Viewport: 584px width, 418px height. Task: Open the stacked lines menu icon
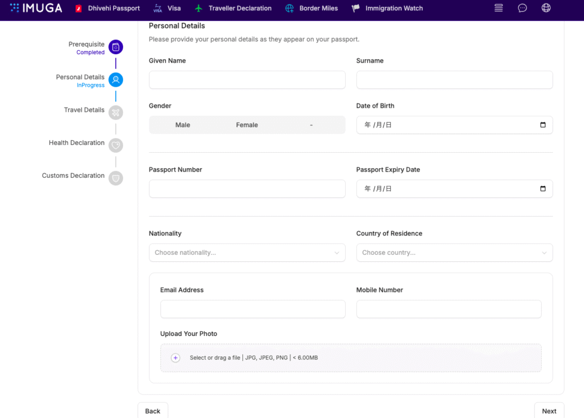point(499,8)
